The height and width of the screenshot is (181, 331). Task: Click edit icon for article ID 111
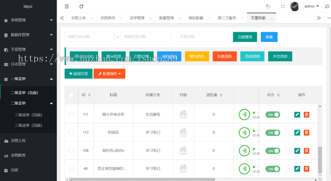pos(297,114)
